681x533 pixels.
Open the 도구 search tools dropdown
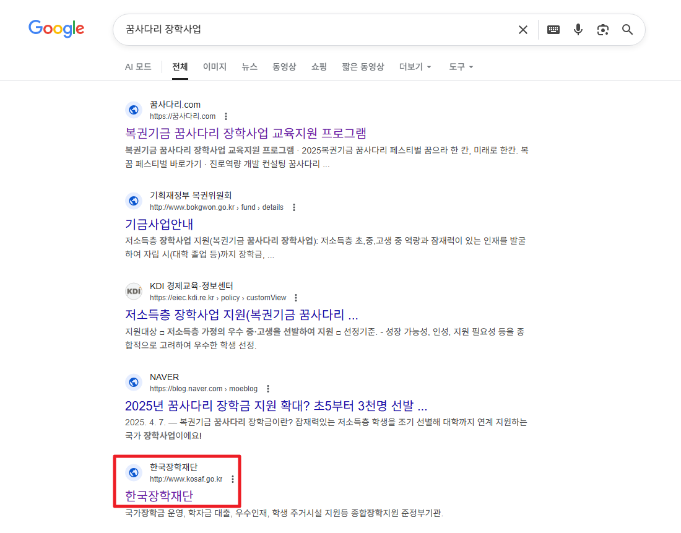(x=461, y=67)
